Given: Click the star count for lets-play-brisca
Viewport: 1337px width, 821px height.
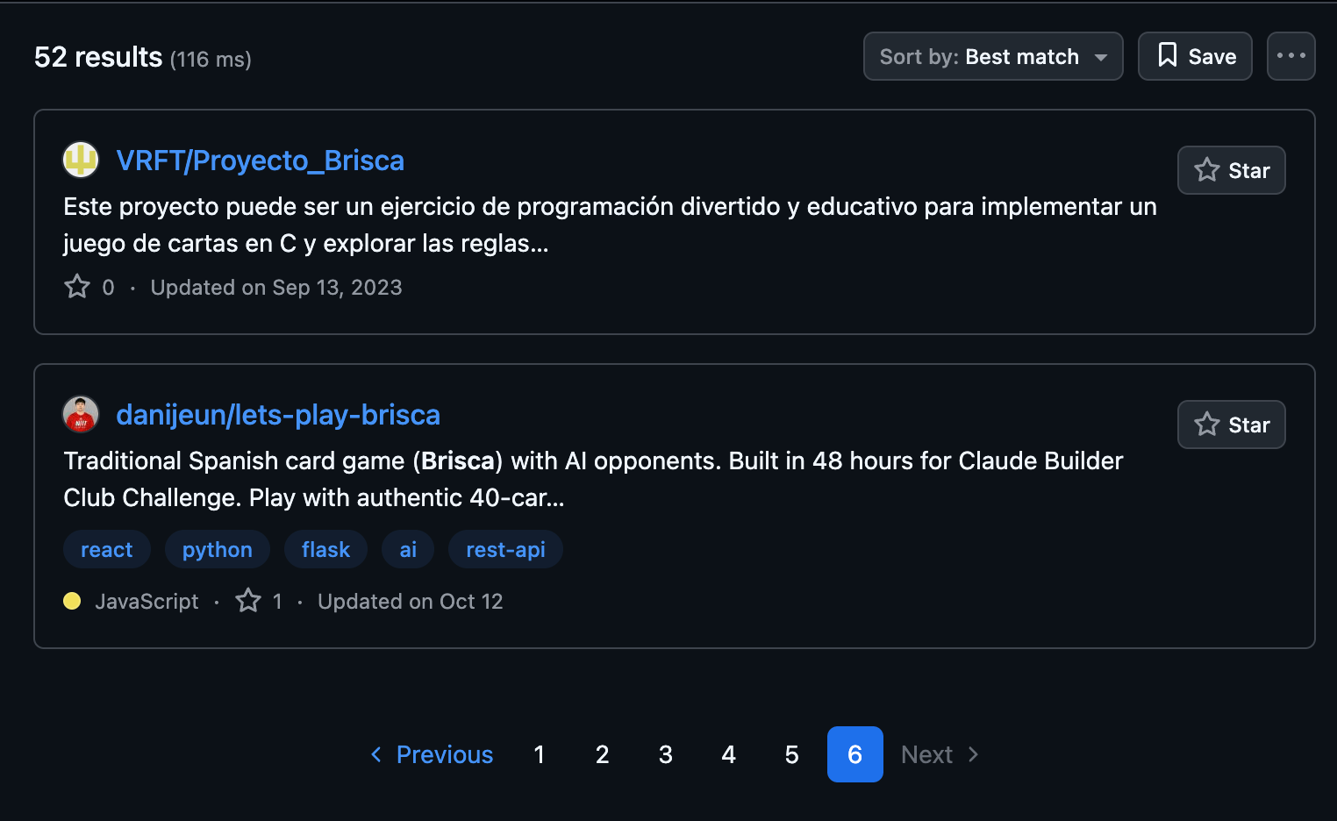Looking at the screenshot, I should point(277,601).
